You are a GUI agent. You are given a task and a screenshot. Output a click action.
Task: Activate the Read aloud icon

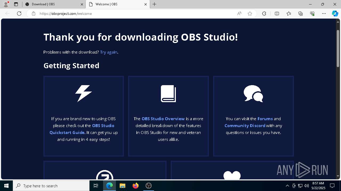(x=239, y=14)
